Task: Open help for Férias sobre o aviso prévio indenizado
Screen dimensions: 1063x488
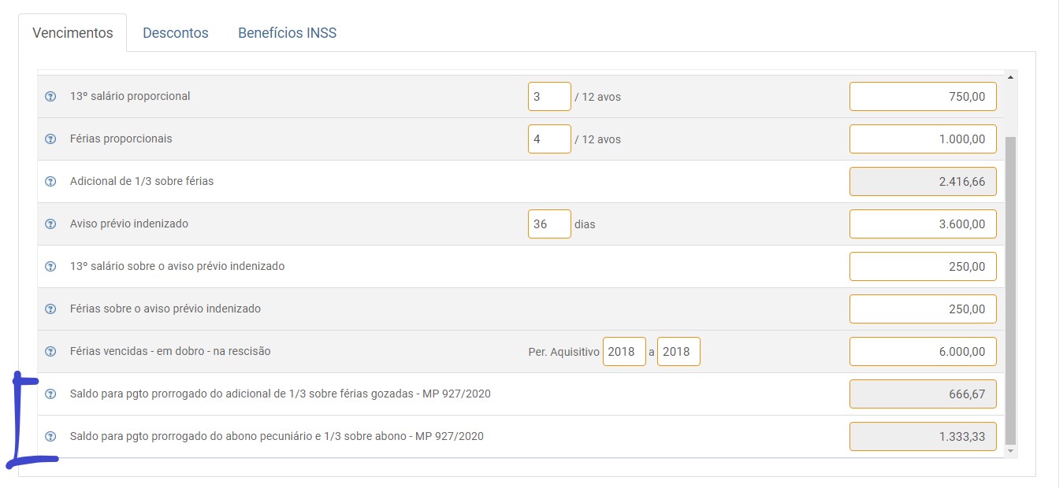Action: (51, 309)
